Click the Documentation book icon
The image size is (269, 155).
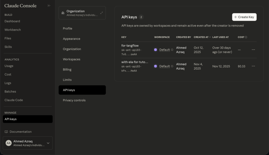click(x=6, y=132)
